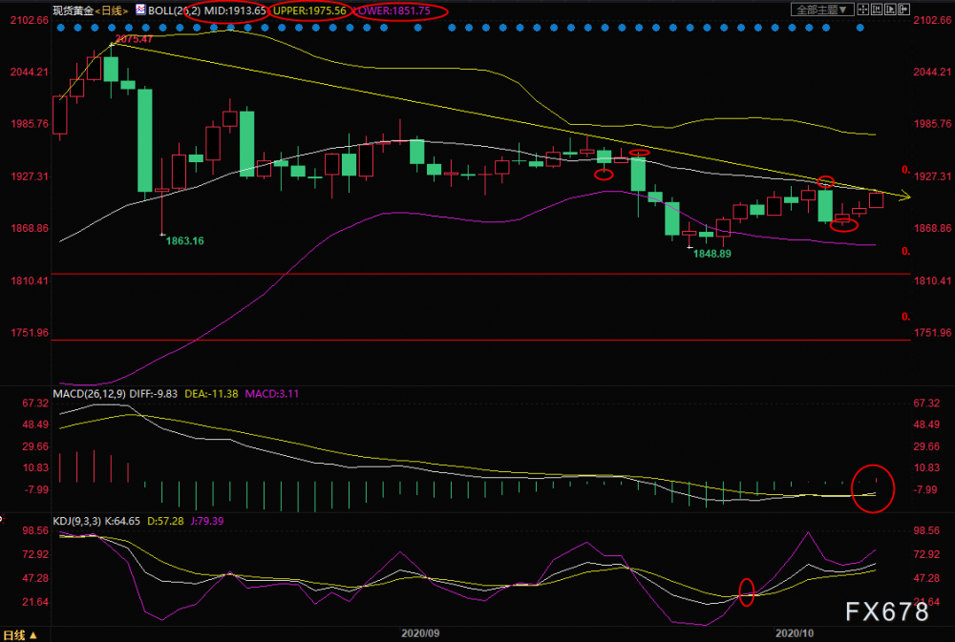Click the jump-to-start chart icon
Viewport: 955px width, 642px height.
click(x=877, y=10)
